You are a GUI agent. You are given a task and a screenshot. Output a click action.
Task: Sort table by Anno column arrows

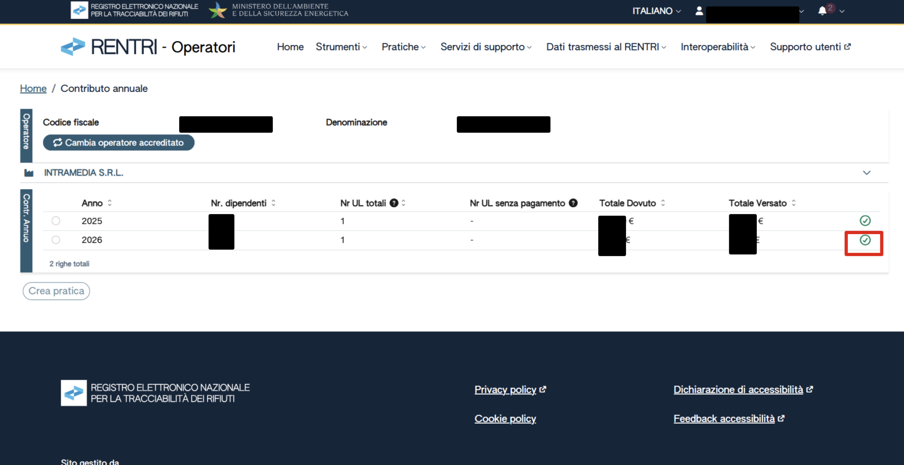(110, 203)
